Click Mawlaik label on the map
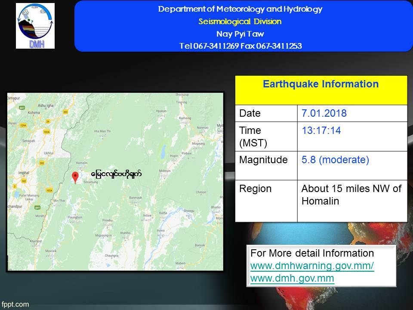This screenshot has height=310, width=413. (x=51, y=251)
